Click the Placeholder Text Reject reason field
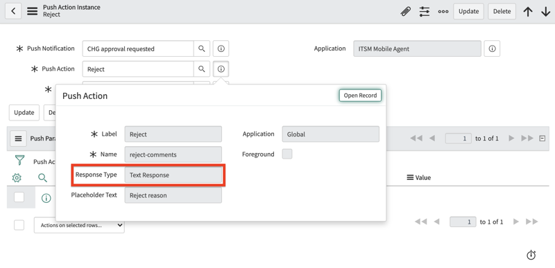 (x=173, y=195)
